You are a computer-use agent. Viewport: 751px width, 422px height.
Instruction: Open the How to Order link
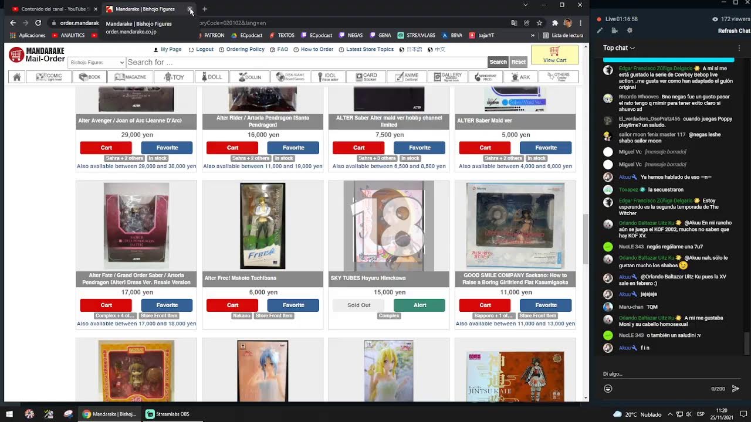pyautogui.click(x=313, y=49)
